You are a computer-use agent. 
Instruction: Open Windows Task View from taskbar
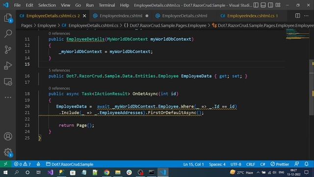[x=38, y=173]
